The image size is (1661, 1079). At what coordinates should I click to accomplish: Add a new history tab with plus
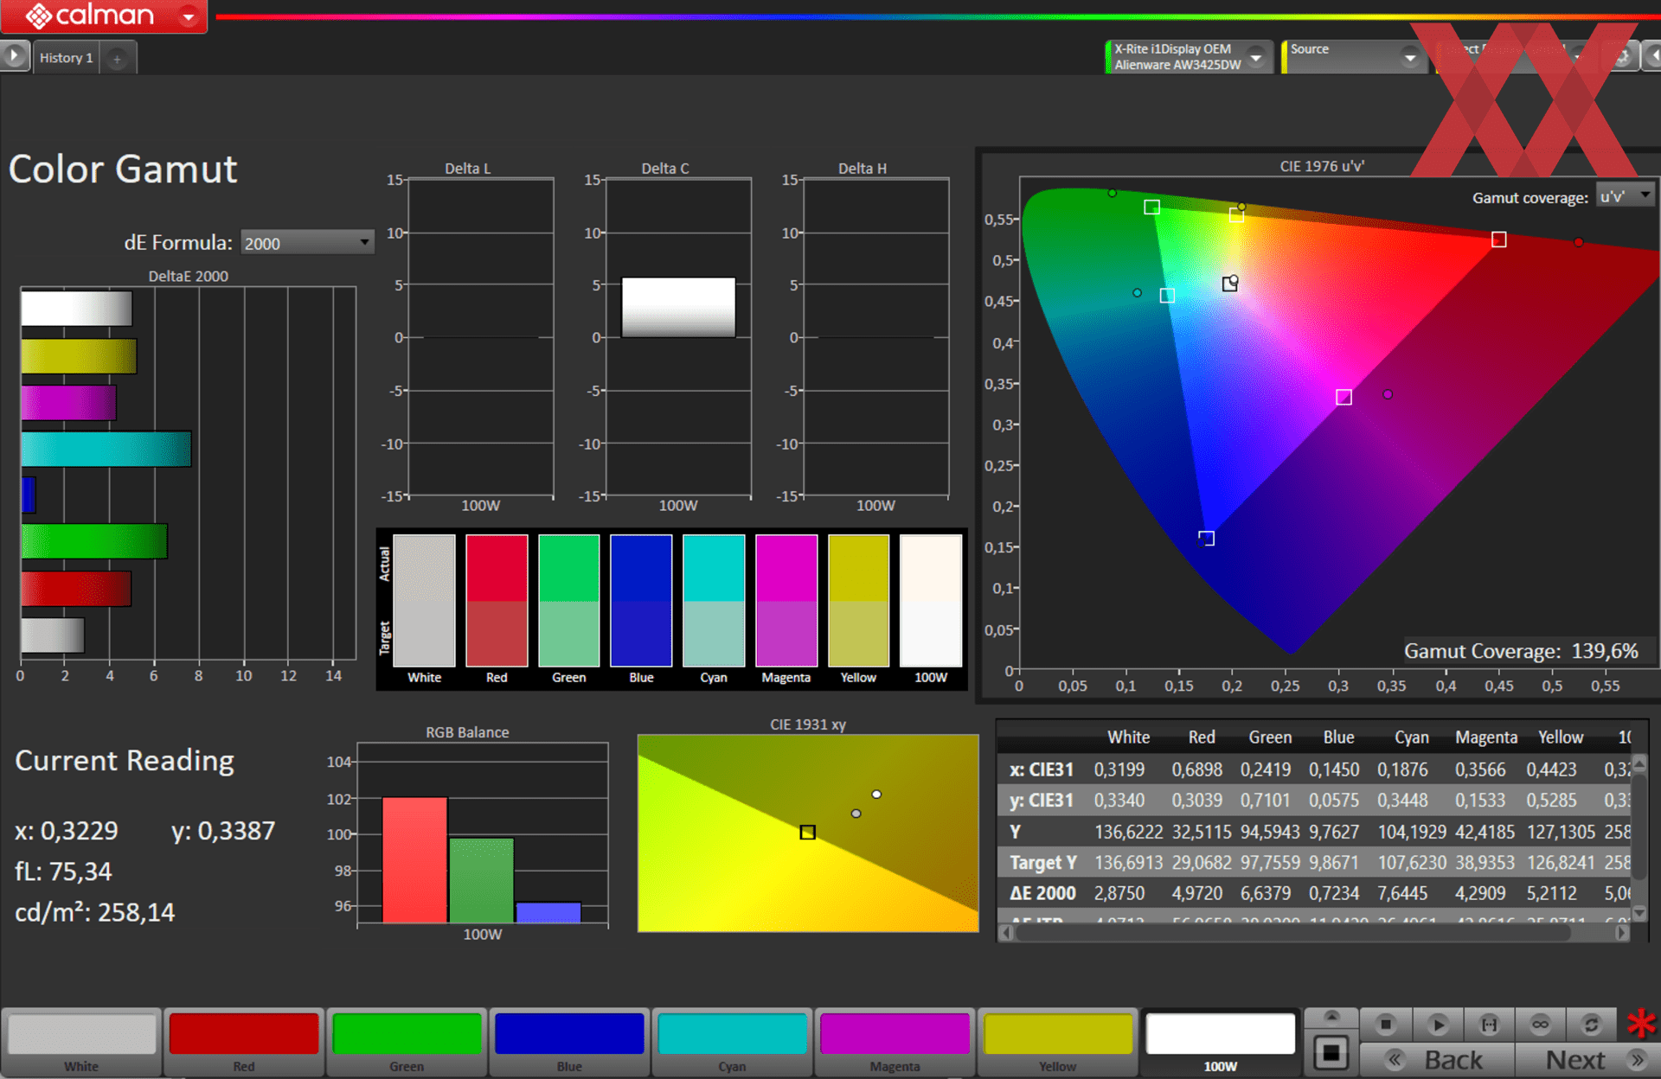pos(117,59)
